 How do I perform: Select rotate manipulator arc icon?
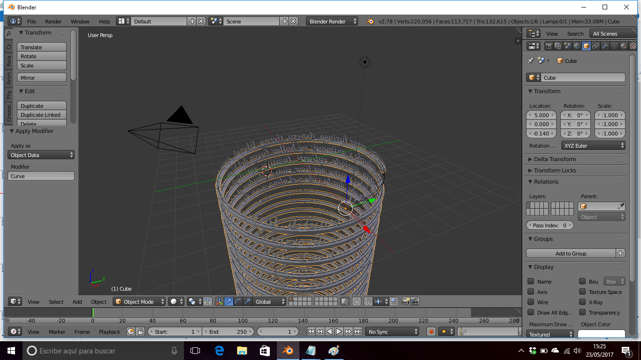click(238, 301)
